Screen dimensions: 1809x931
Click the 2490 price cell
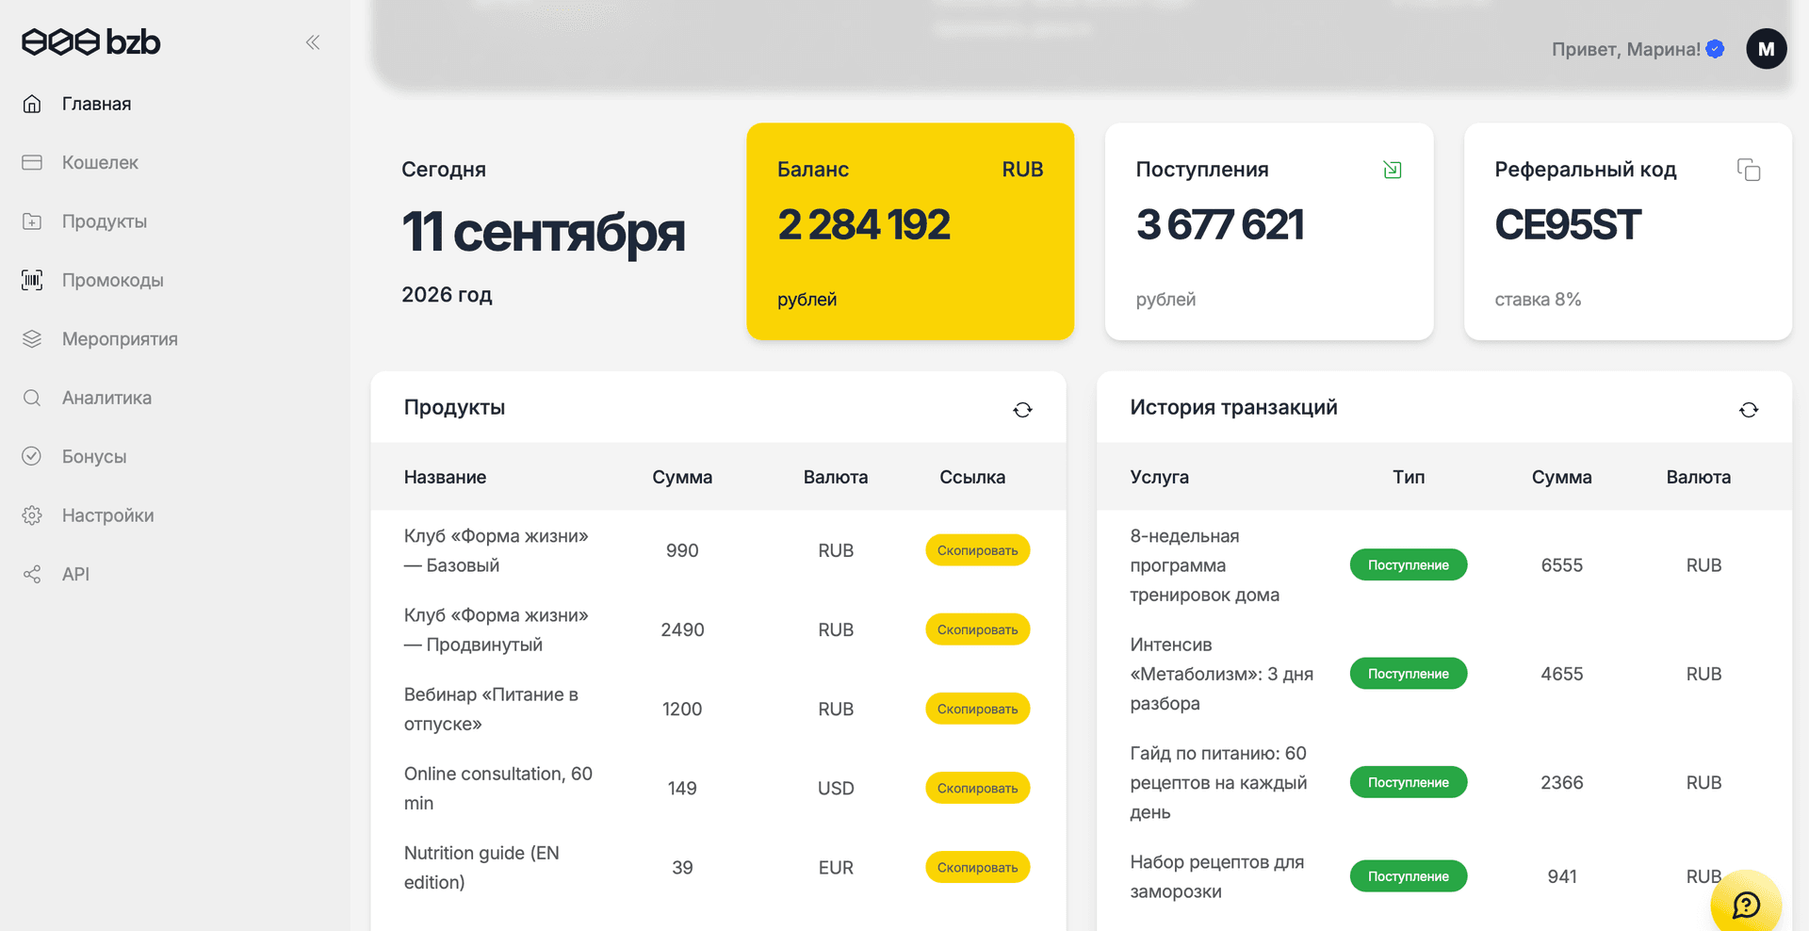coord(682,629)
